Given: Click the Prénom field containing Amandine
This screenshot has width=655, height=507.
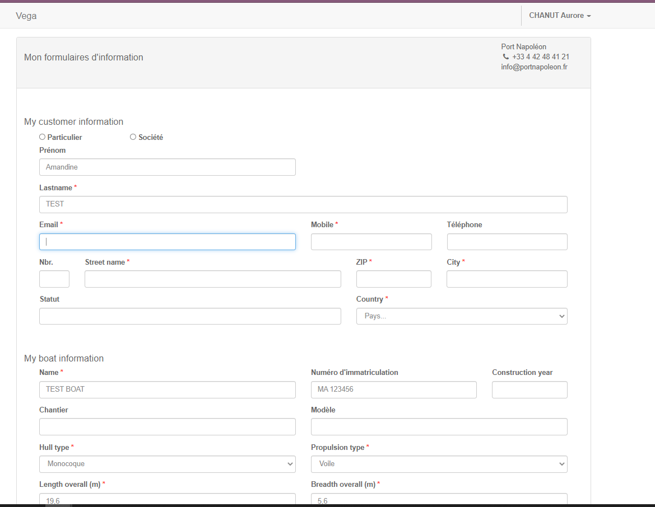Looking at the screenshot, I should click(x=168, y=167).
